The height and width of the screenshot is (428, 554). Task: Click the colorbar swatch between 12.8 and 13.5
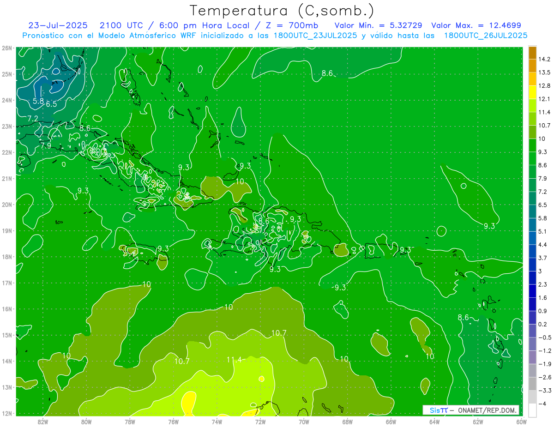click(x=532, y=79)
